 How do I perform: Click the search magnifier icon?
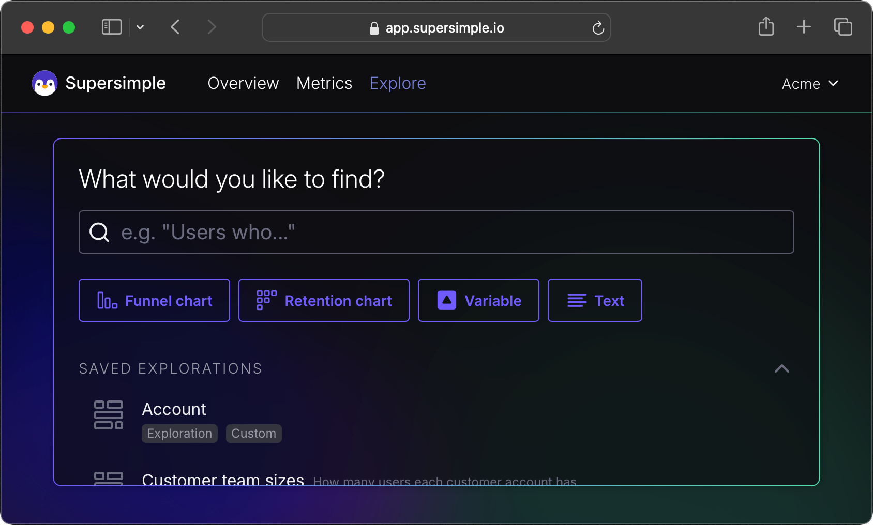pyautogui.click(x=99, y=232)
